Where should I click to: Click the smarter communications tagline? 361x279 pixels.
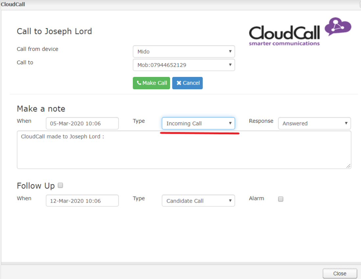click(284, 43)
